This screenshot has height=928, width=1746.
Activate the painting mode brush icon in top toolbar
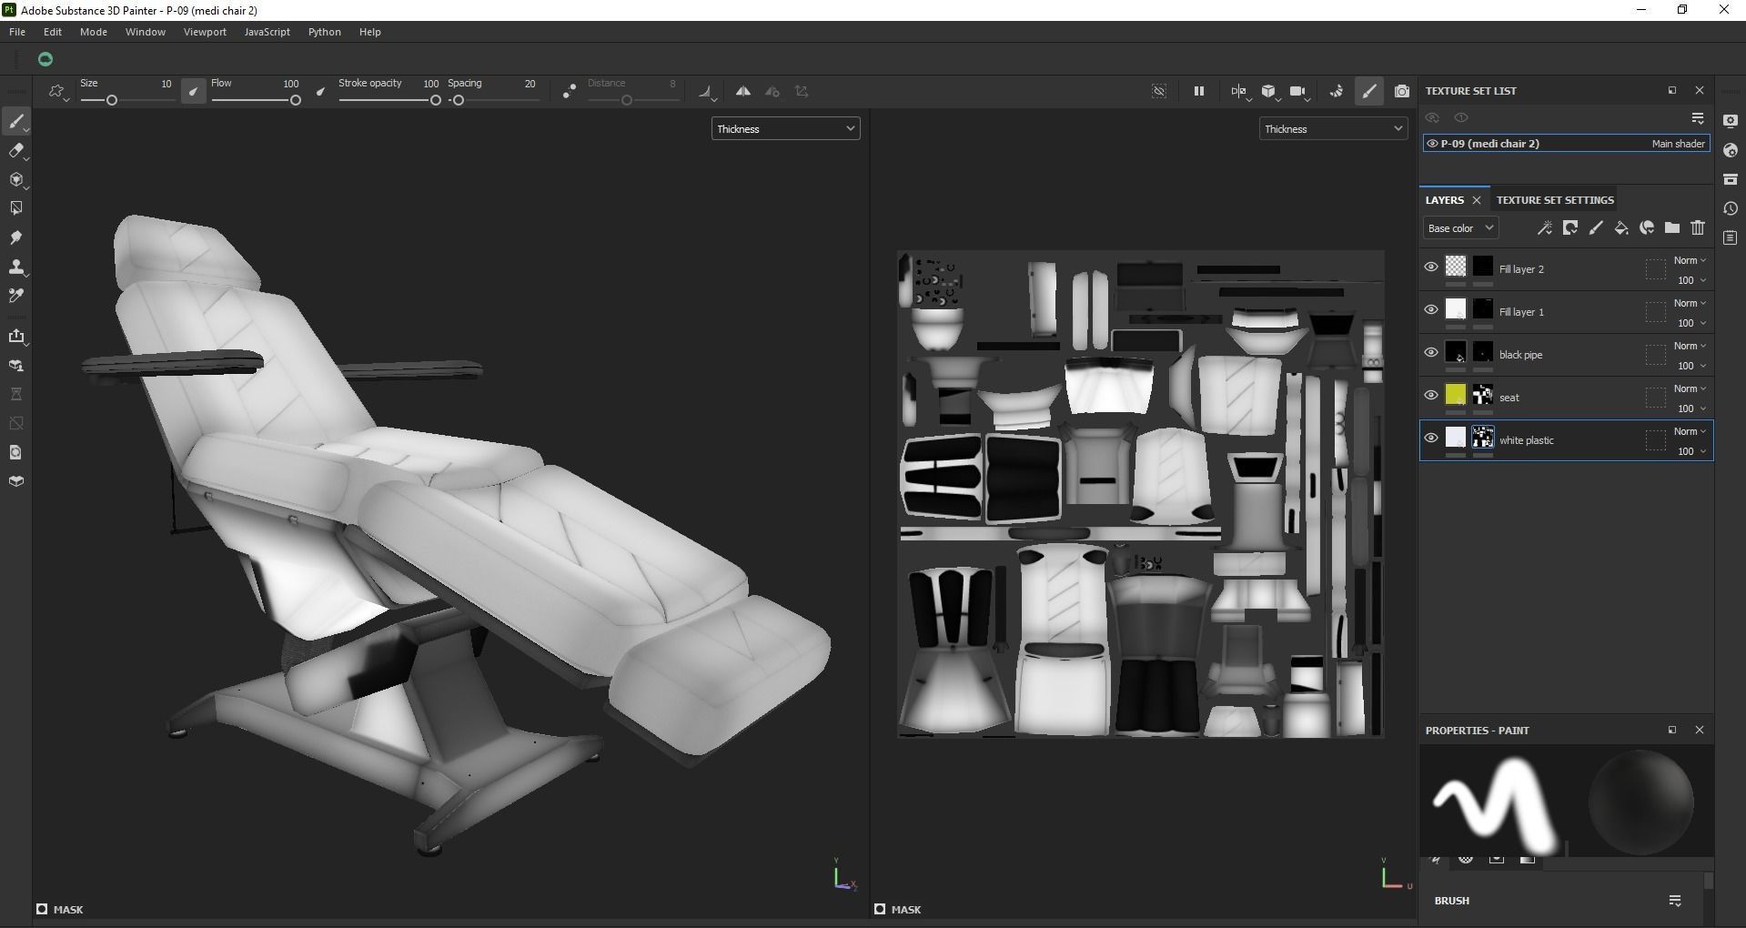pos(1368,91)
